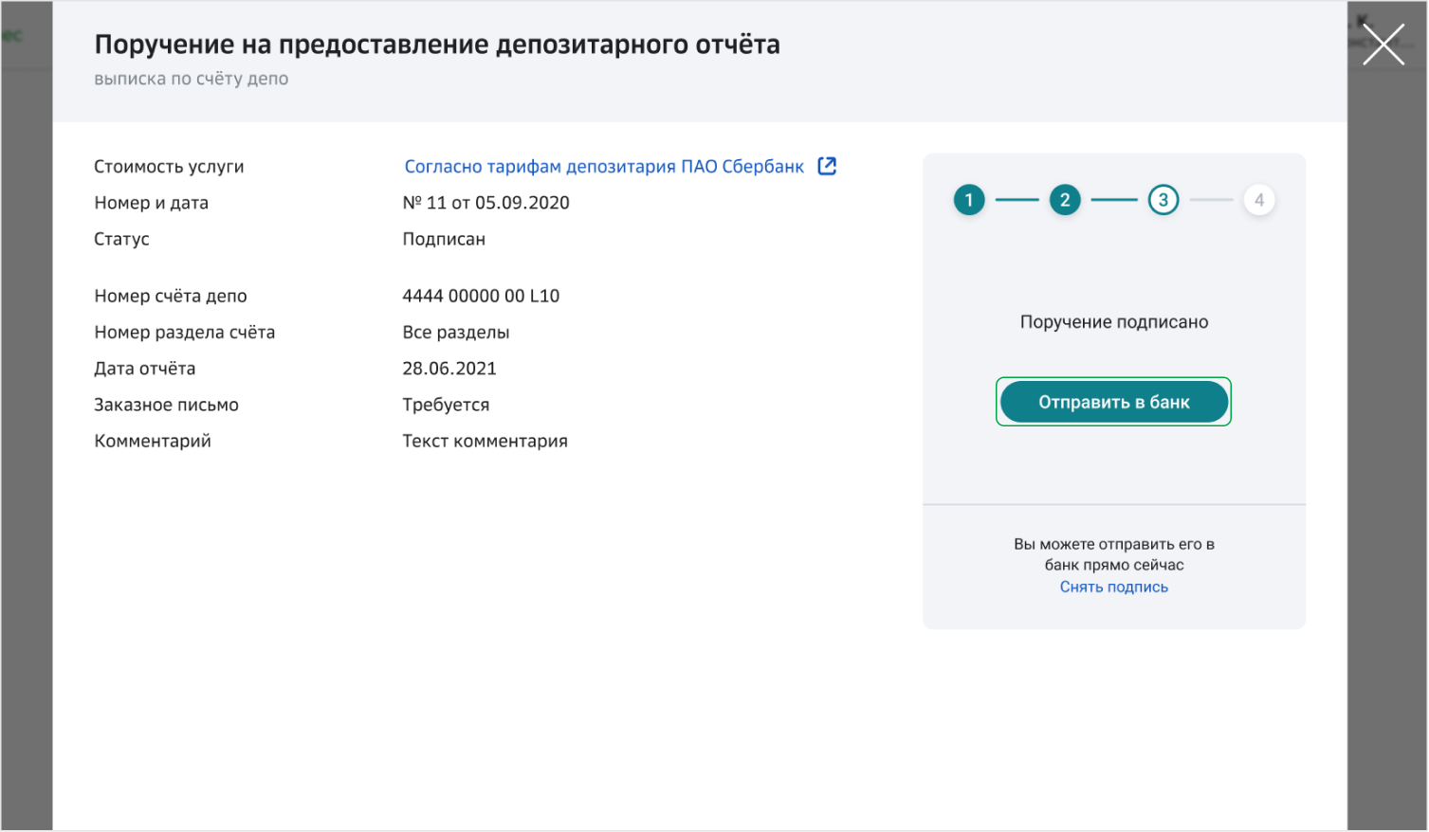Click the 'Текст комментария' value

click(x=485, y=441)
